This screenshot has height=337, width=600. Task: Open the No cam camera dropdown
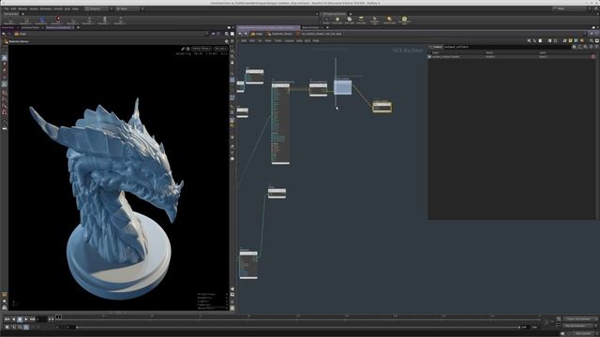pyautogui.click(x=221, y=49)
